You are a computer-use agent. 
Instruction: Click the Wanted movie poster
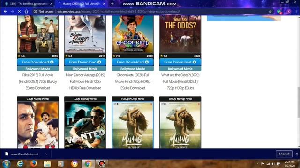click(85, 125)
